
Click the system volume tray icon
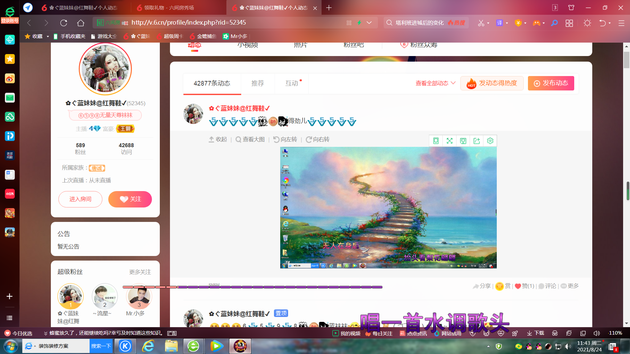(x=568, y=346)
